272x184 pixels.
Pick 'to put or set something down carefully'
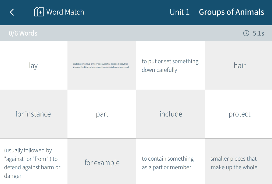click(171, 65)
